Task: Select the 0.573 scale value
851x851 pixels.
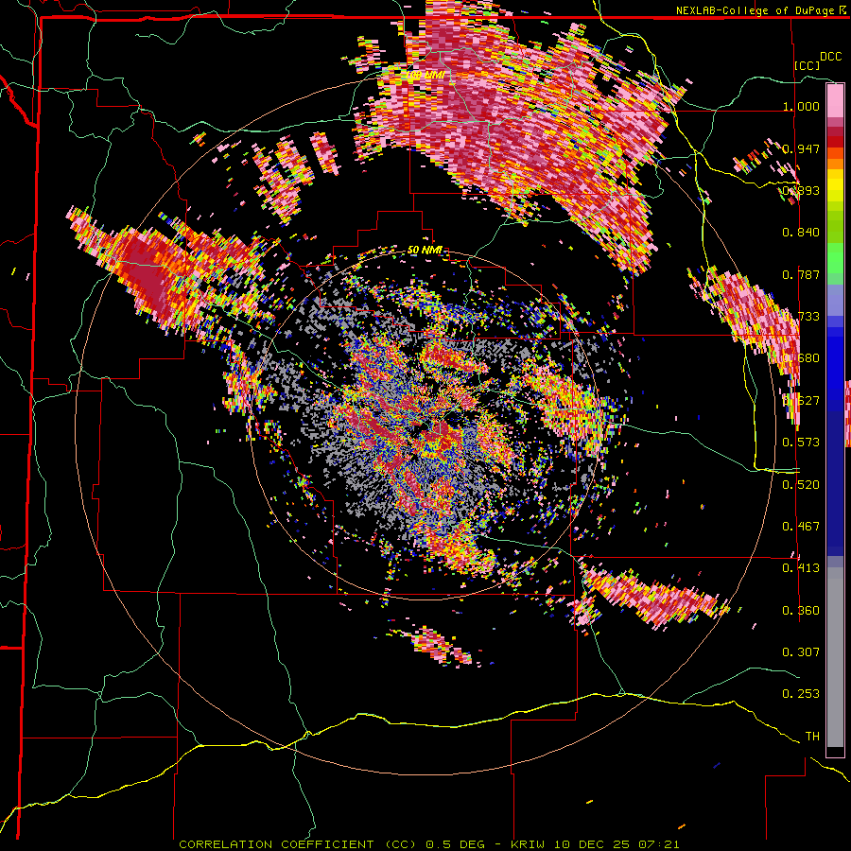Action: [x=801, y=442]
